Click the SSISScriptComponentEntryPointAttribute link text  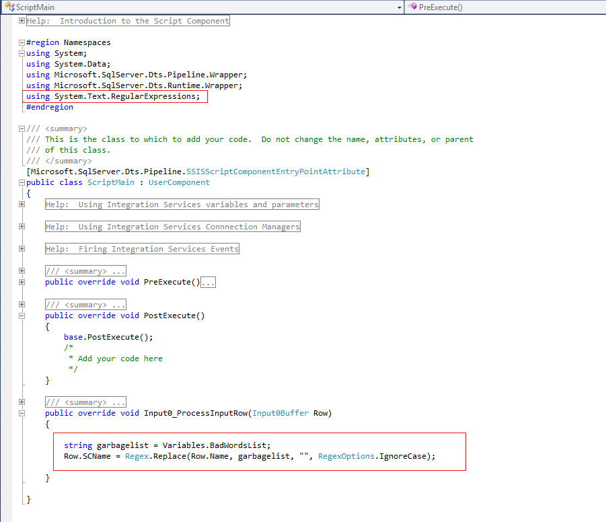(272, 171)
